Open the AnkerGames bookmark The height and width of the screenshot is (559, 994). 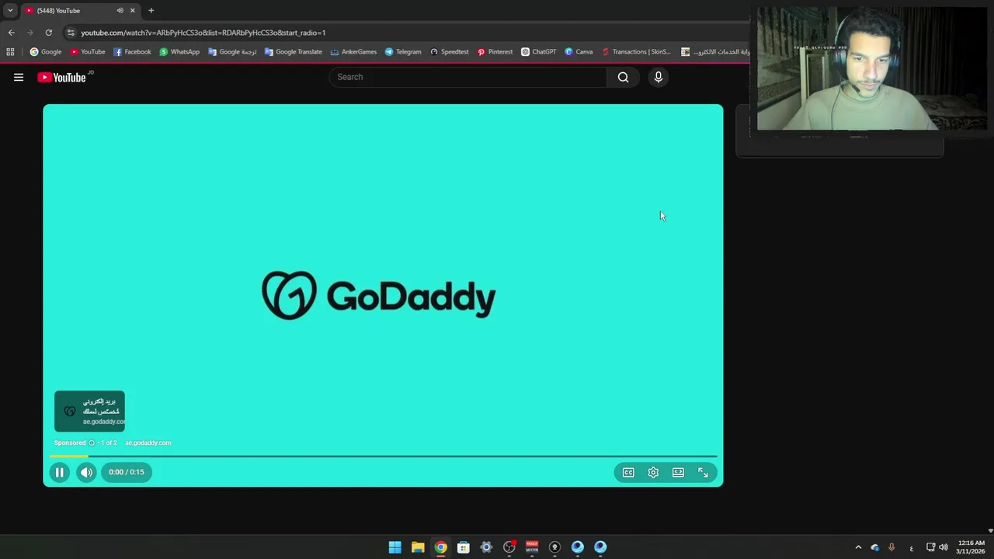tap(353, 52)
